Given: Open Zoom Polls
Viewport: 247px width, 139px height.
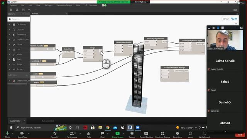Looking at the screenshot, I should [89, 134].
